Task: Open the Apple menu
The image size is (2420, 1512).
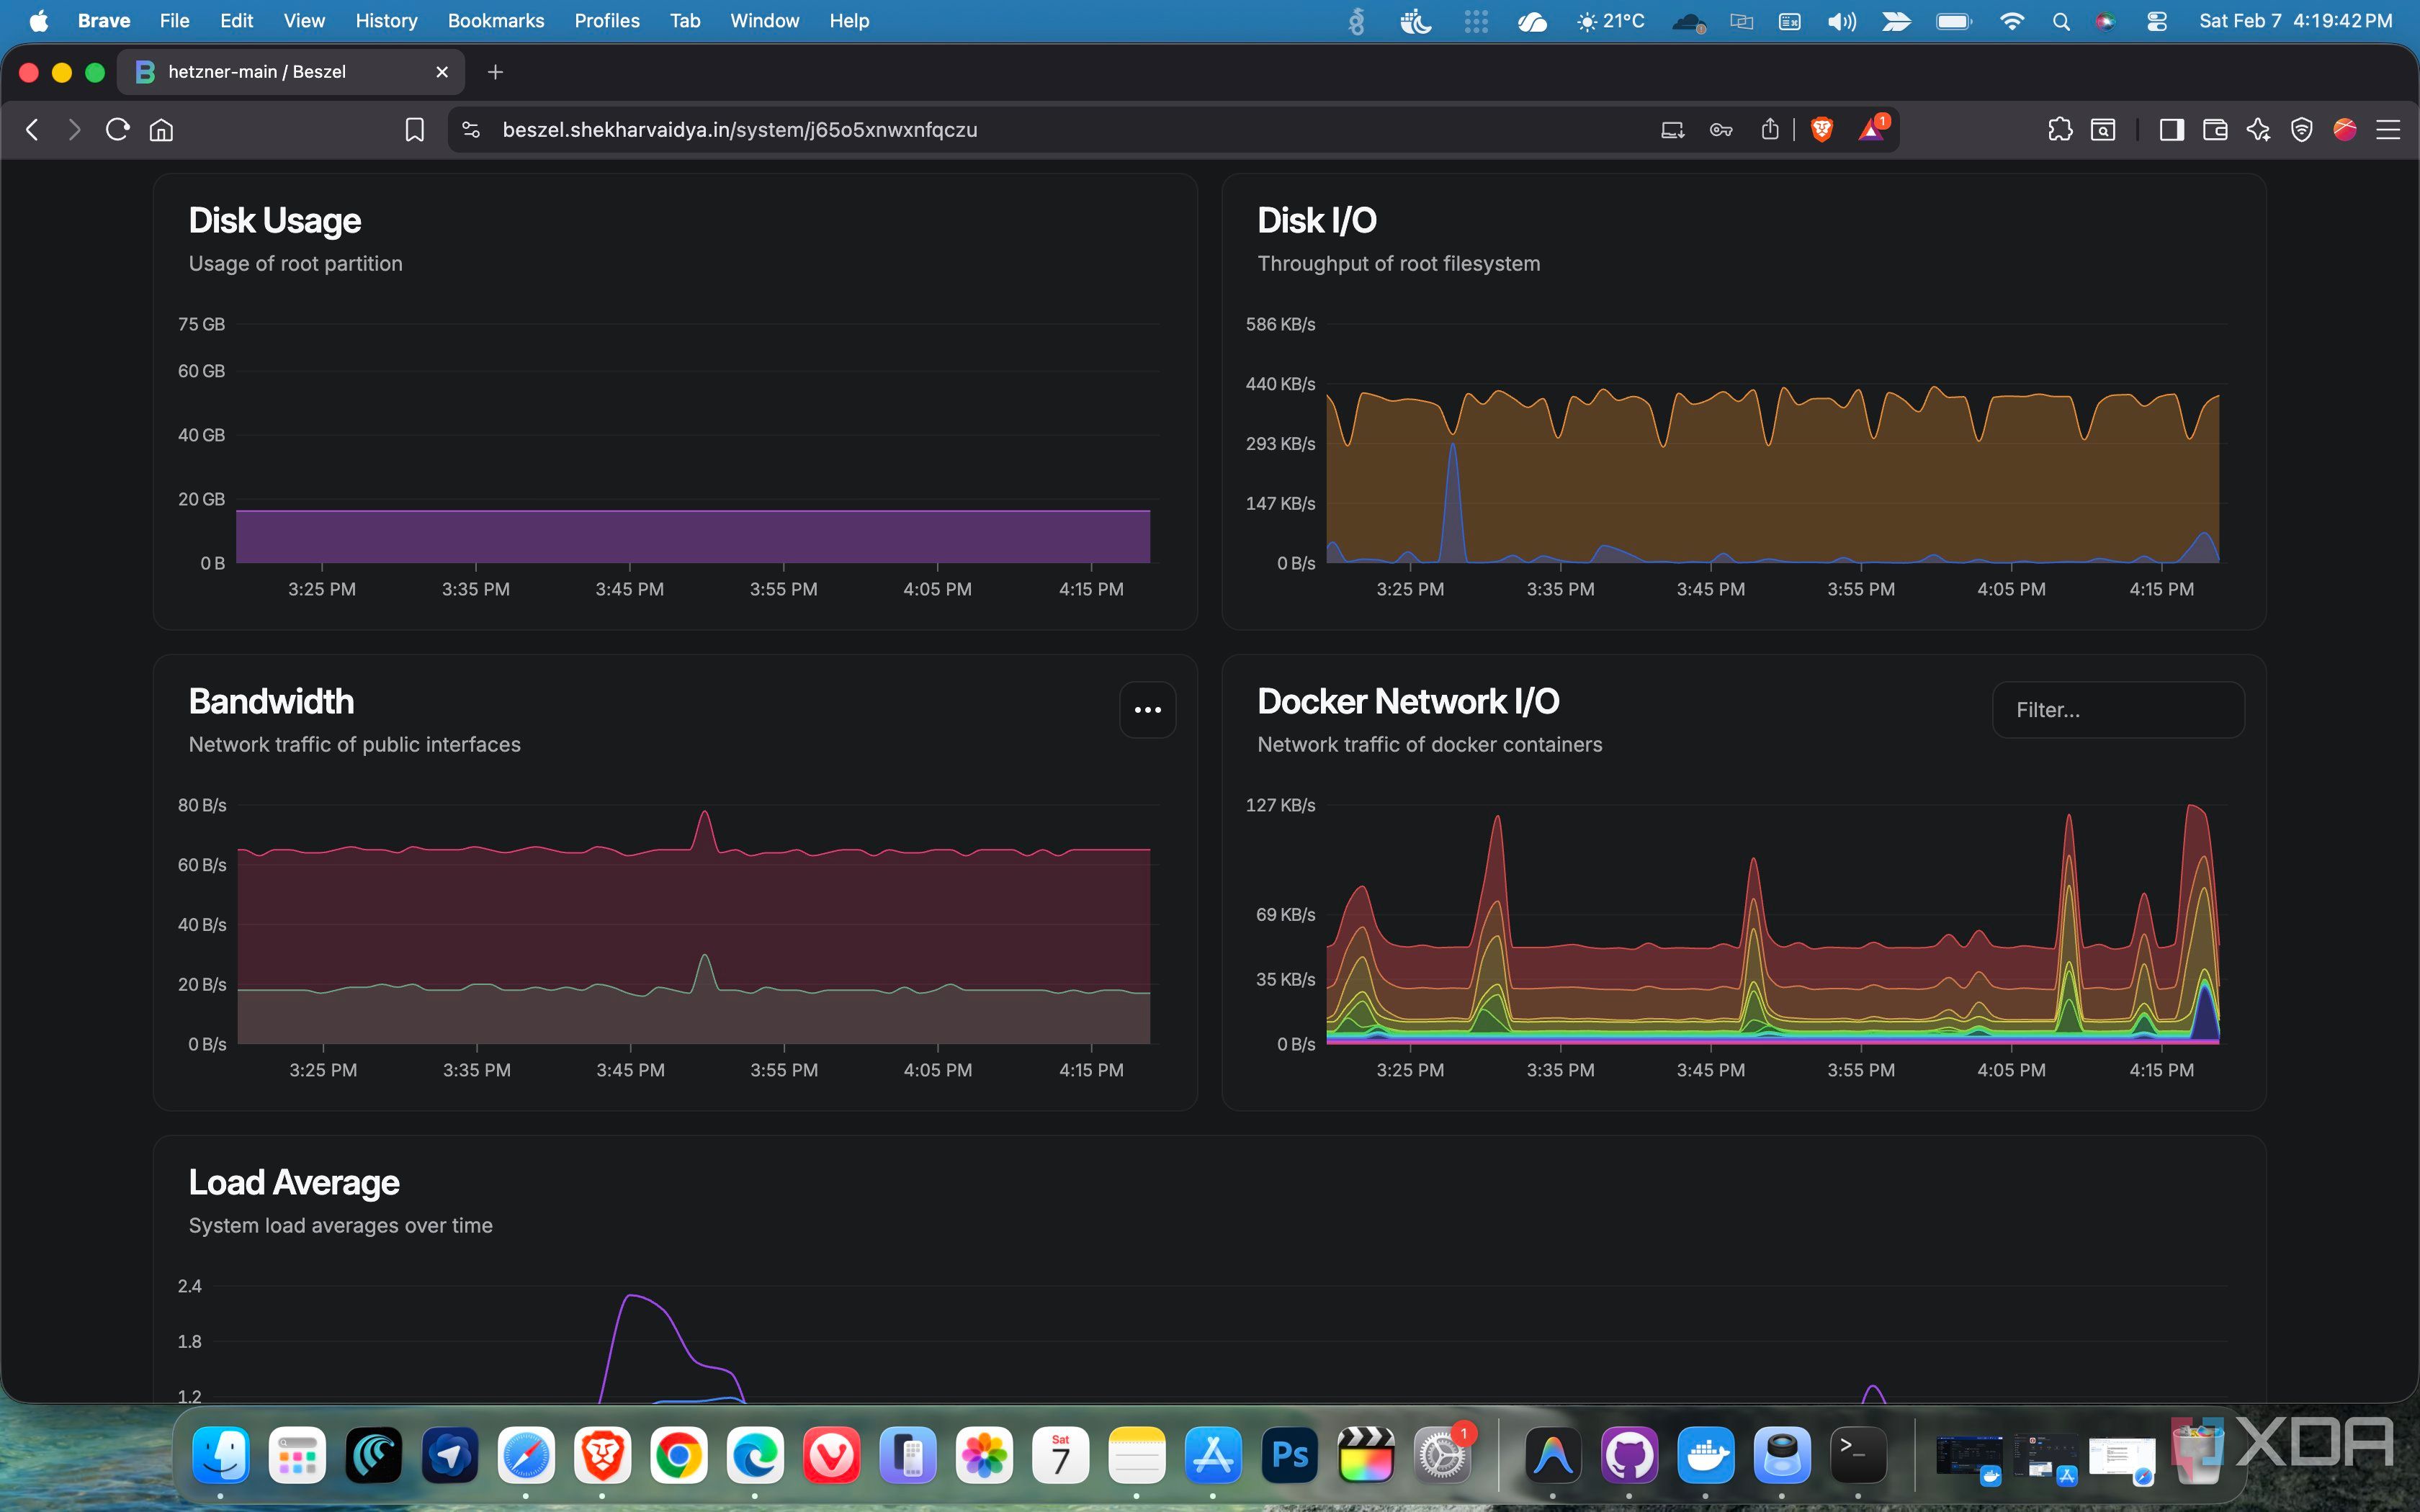Action: (x=39, y=21)
